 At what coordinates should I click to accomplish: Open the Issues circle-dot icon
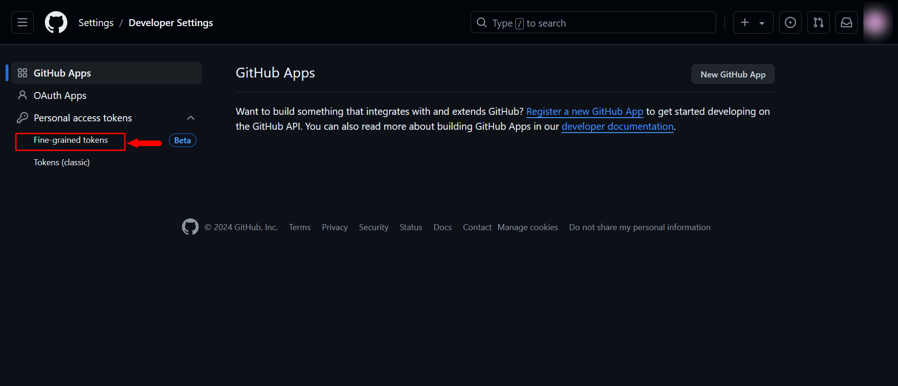(x=790, y=22)
